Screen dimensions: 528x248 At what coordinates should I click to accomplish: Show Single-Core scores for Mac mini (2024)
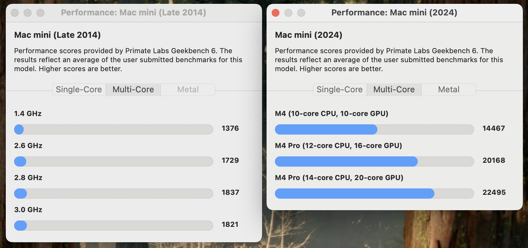[x=340, y=90]
